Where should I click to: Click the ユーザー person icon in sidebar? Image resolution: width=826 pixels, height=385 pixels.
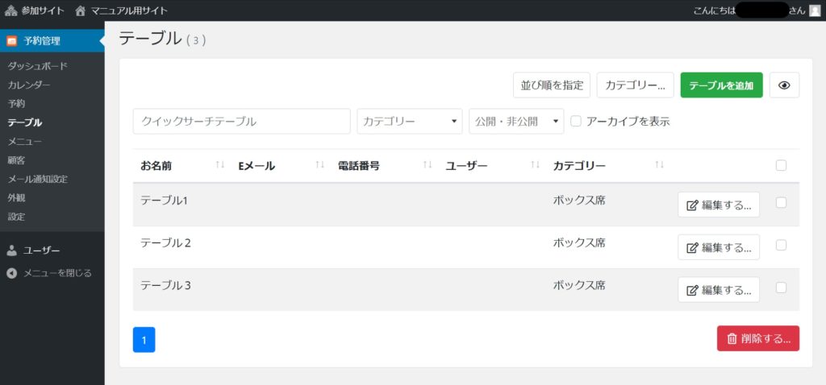11,250
